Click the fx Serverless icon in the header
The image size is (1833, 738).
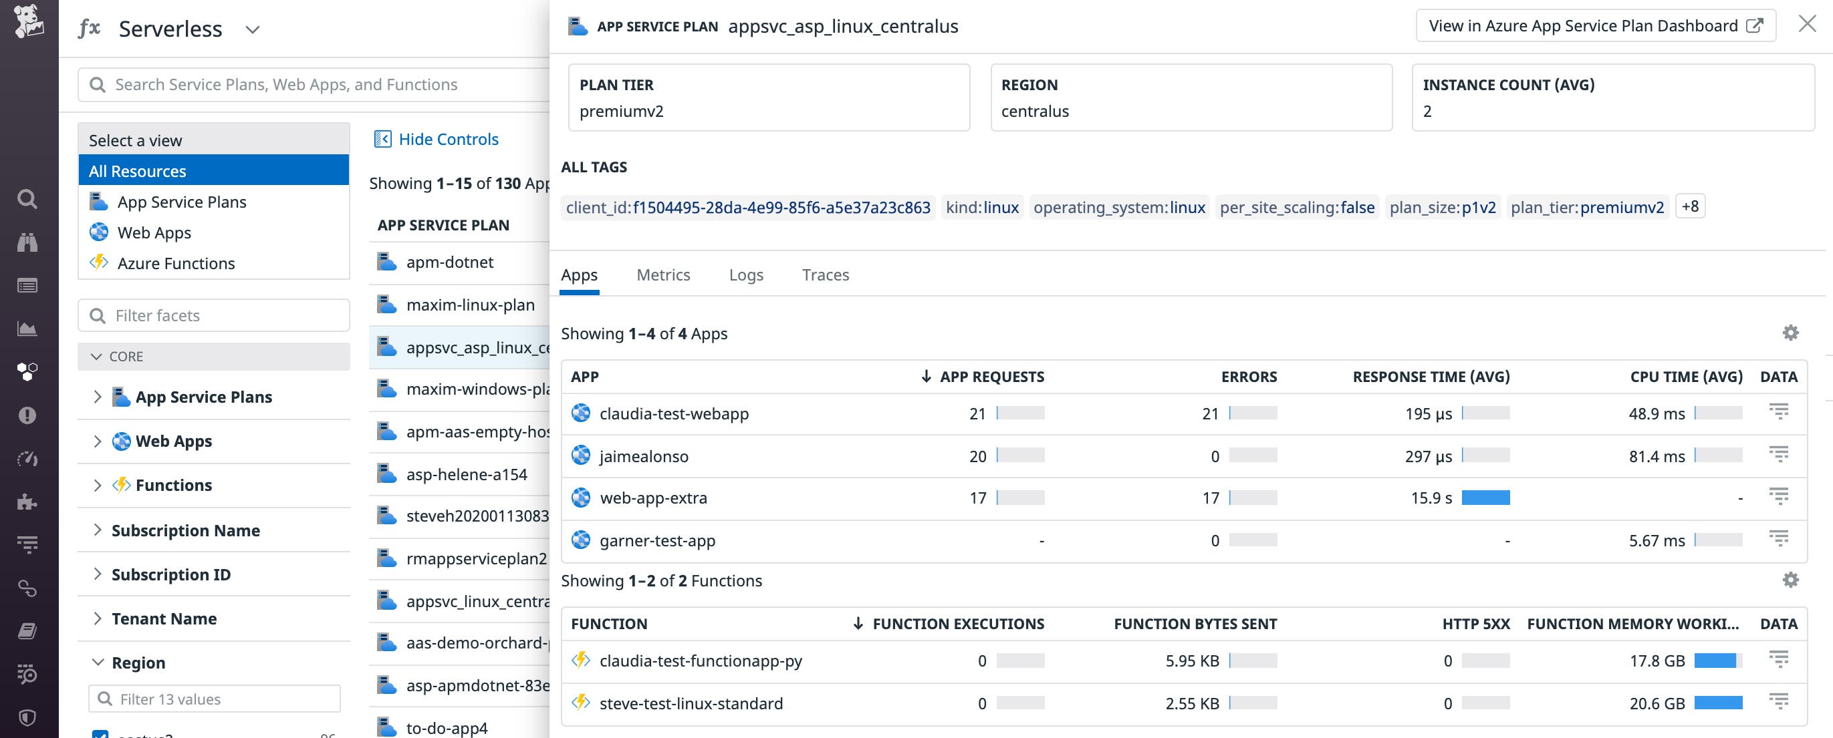pyautogui.click(x=90, y=28)
